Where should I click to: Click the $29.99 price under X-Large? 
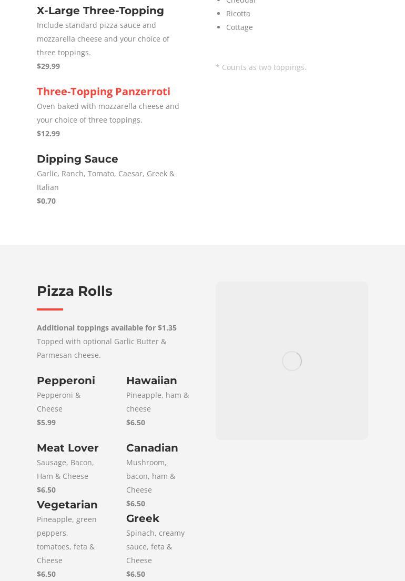[x=48, y=66]
